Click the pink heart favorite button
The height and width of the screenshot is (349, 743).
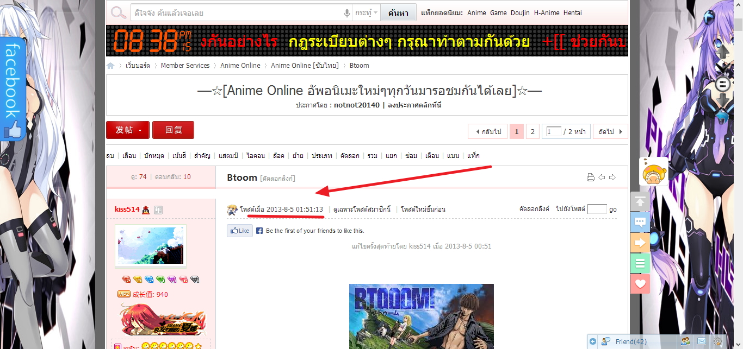pyautogui.click(x=640, y=284)
